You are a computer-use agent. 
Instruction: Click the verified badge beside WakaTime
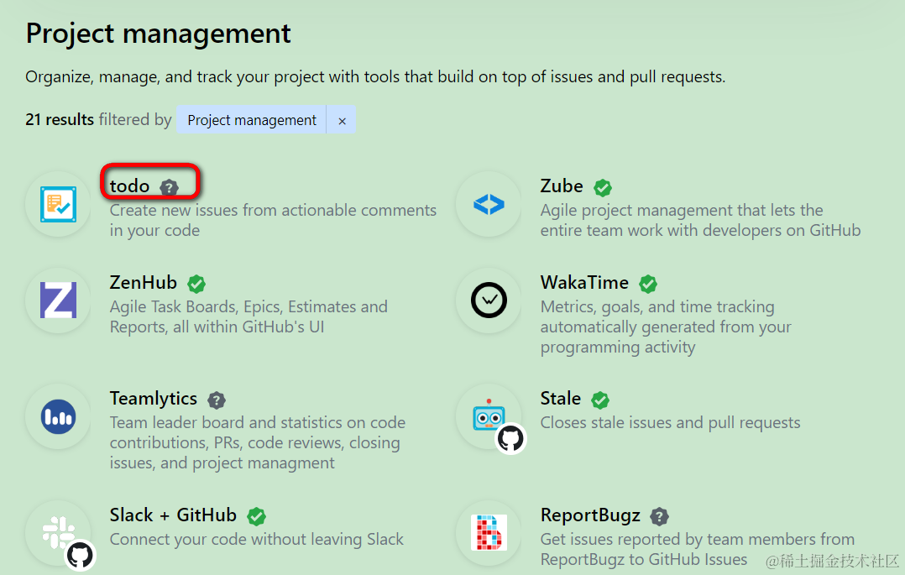coord(647,283)
